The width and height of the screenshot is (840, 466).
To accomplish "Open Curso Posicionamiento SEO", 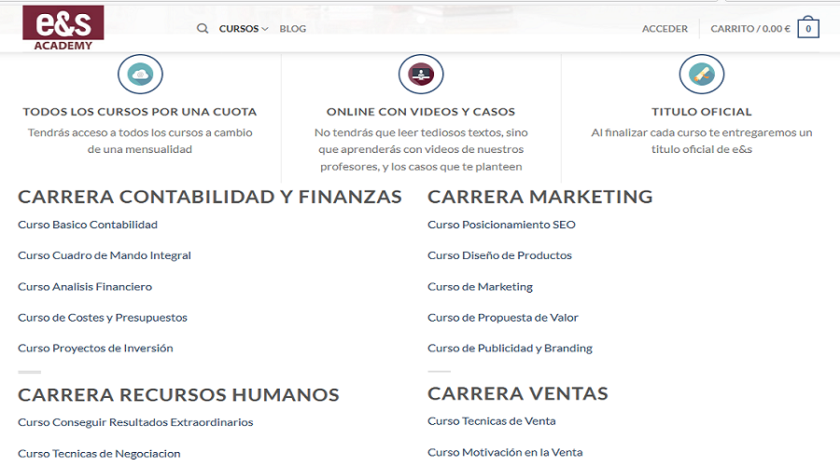I will [x=501, y=225].
